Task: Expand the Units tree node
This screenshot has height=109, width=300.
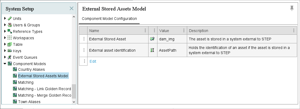Action: (x=5, y=19)
